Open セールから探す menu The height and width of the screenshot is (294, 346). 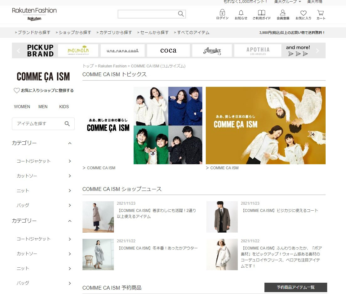pyautogui.click(x=153, y=33)
